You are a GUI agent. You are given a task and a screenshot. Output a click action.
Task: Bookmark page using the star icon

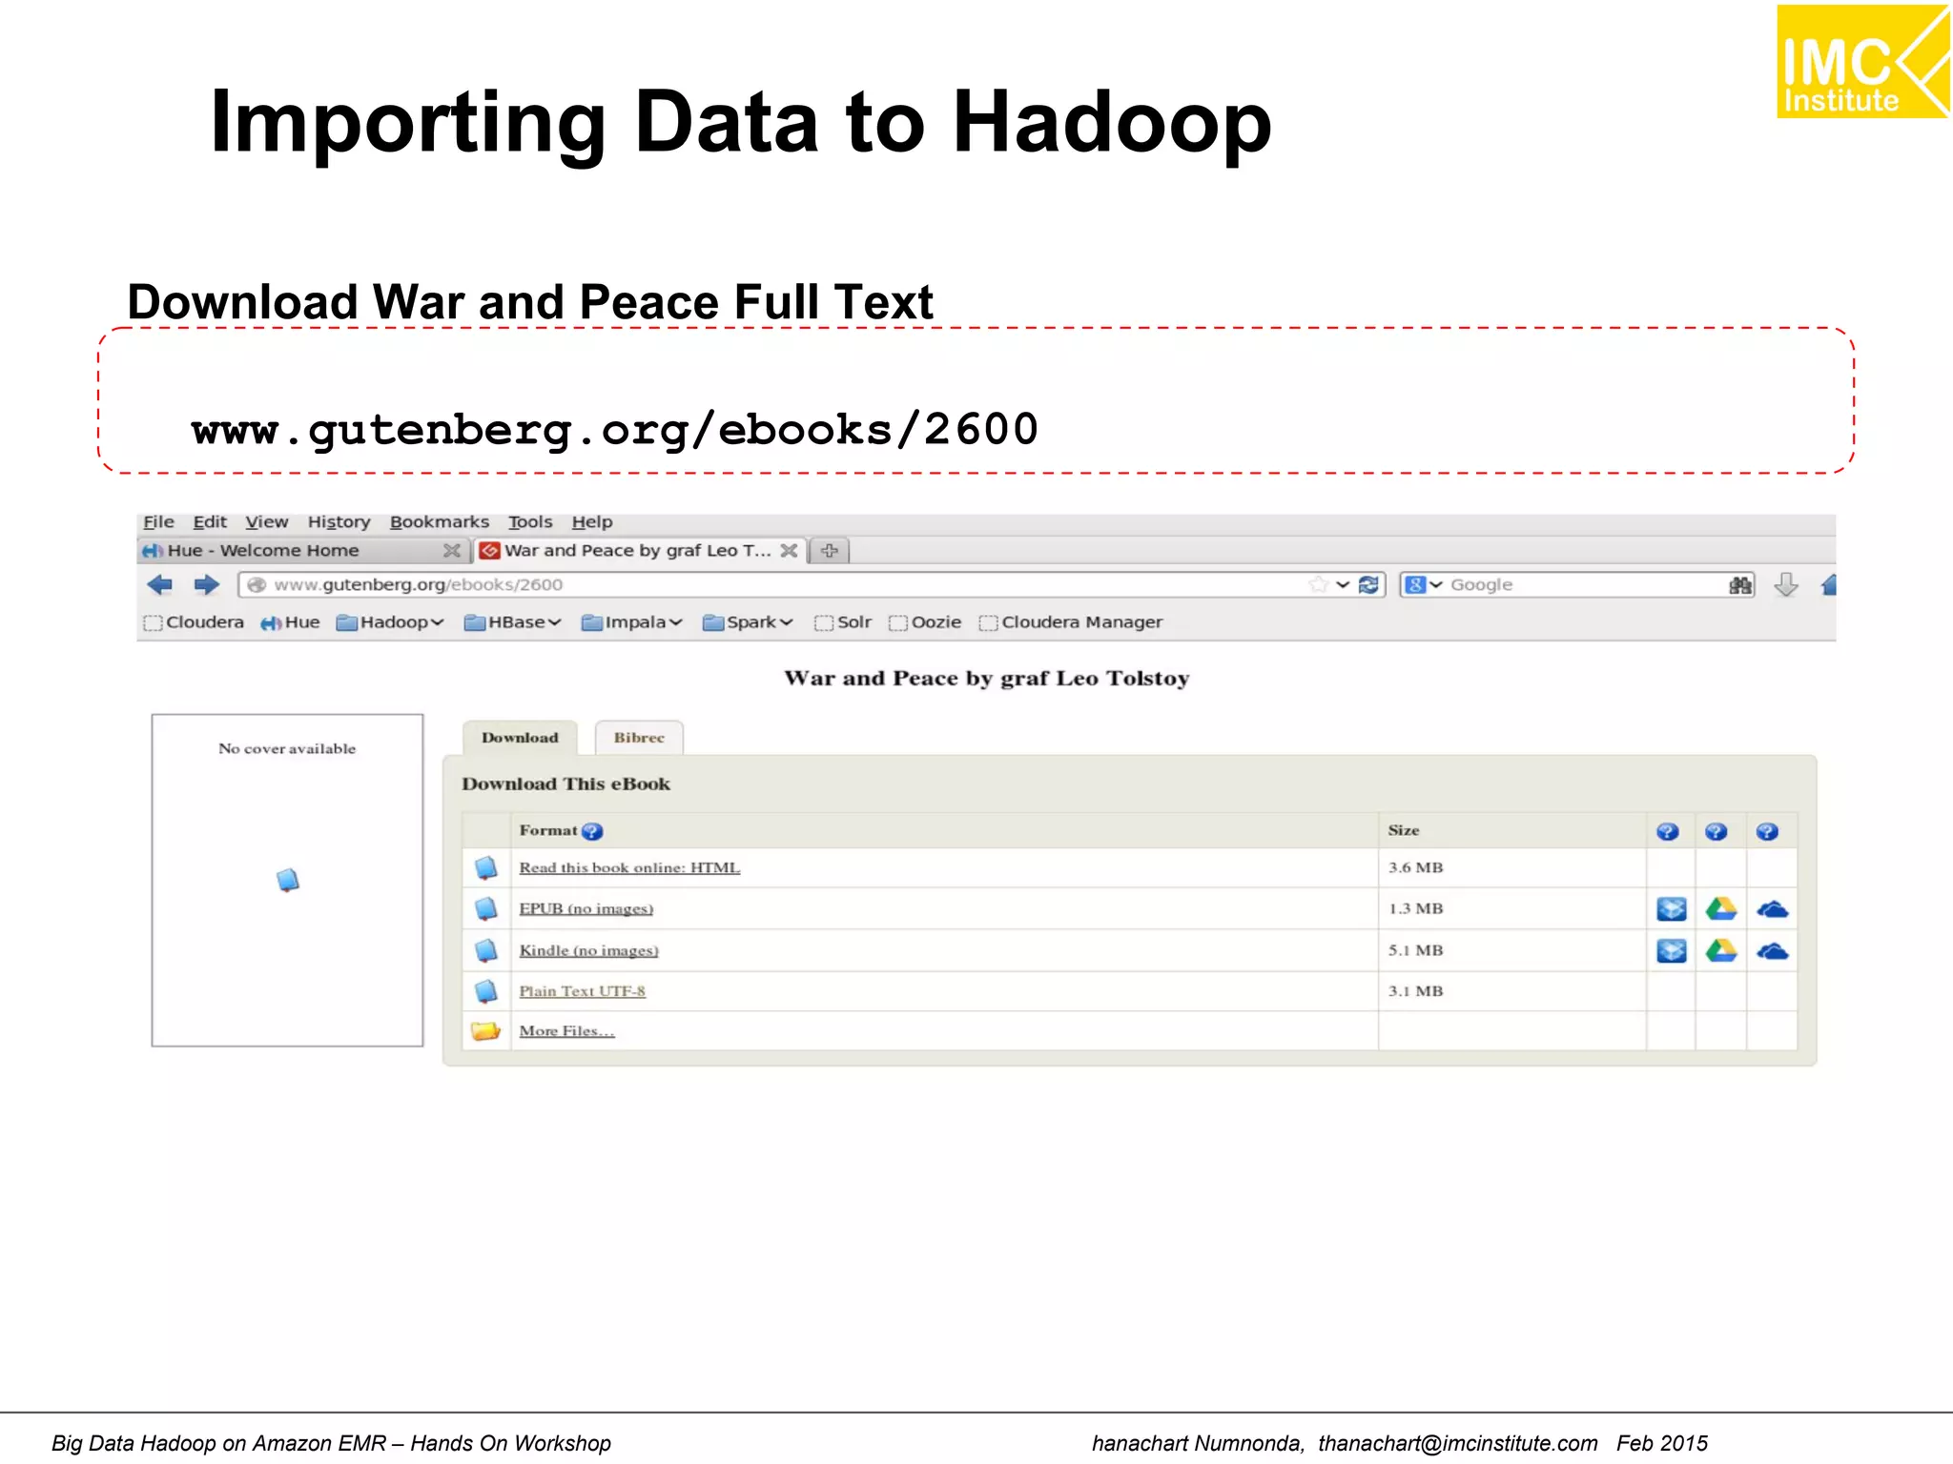click(x=1318, y=584)
